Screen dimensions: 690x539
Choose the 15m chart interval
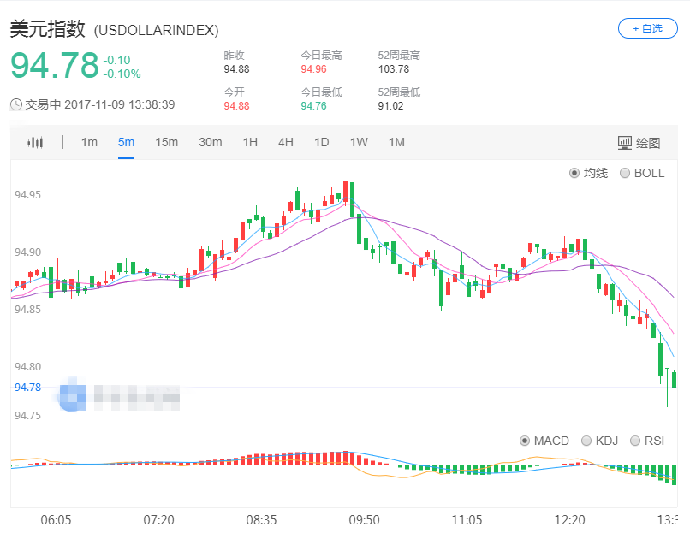(x=166, y=142)
